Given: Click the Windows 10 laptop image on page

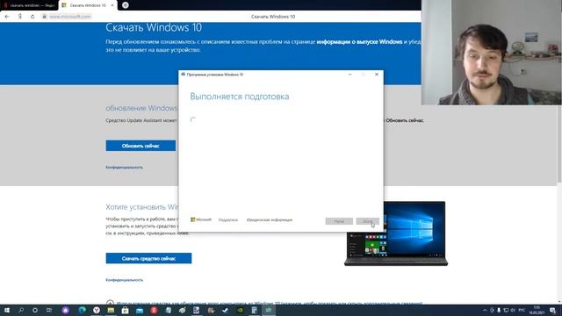Looking at the screenshot, I should pos(396,233).
